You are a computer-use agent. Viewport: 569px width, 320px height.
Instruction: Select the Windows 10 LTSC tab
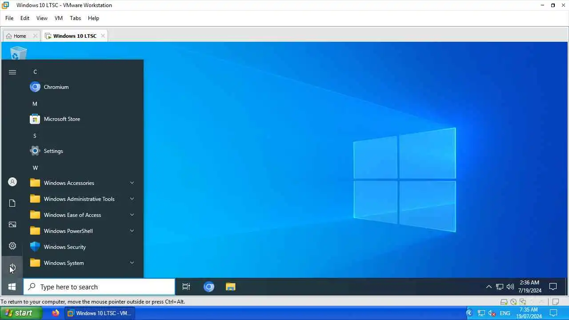coord(75,36)
